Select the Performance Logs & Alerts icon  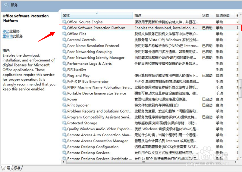pyautogui.click(x=64, y=63)
